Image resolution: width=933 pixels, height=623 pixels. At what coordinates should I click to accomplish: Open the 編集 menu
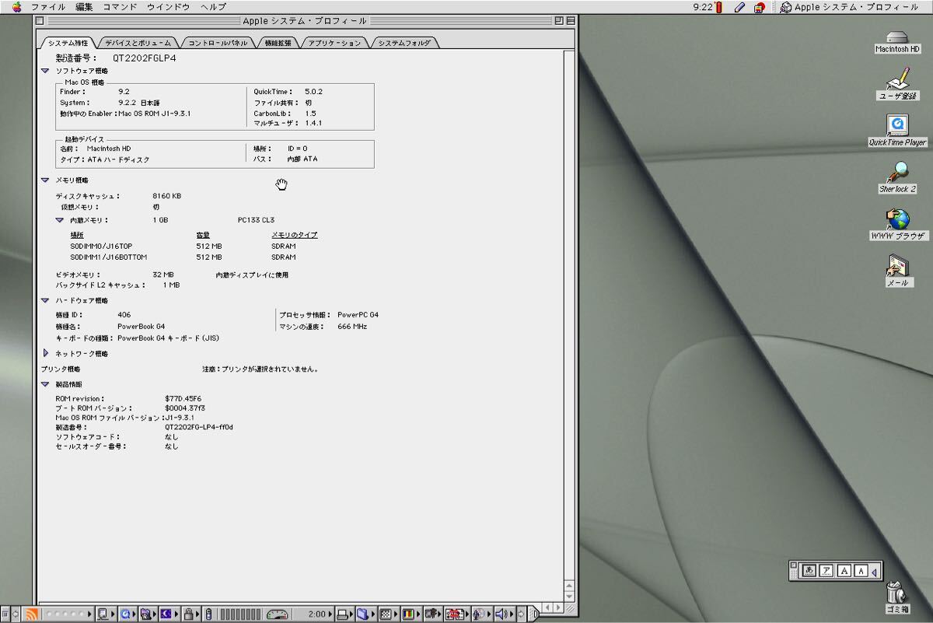84,7
